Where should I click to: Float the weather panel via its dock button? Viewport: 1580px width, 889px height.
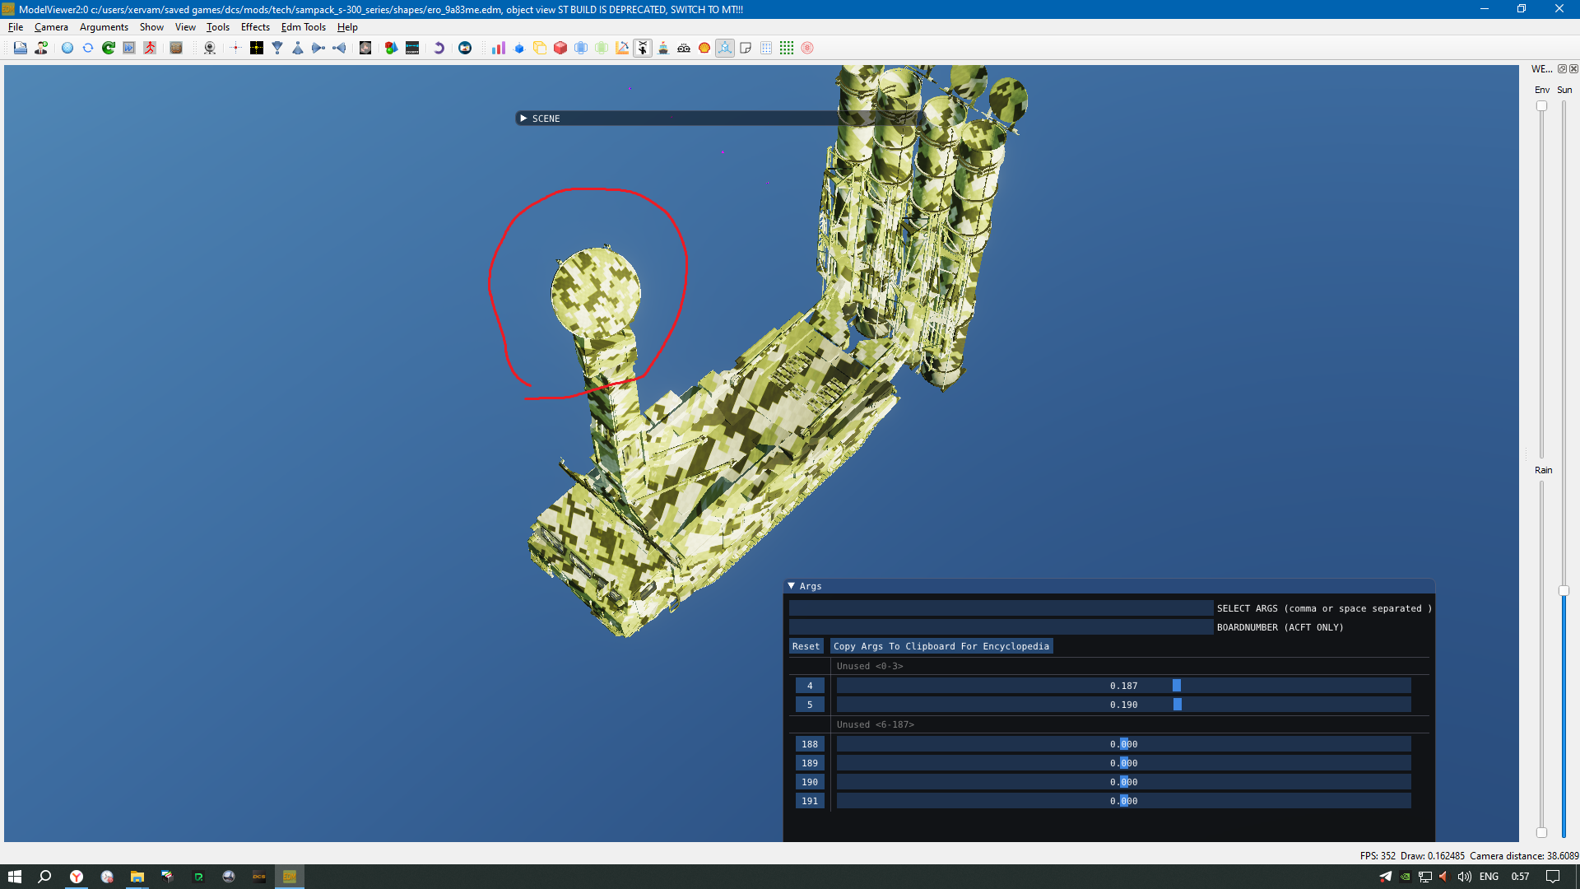coord(1562,69)
